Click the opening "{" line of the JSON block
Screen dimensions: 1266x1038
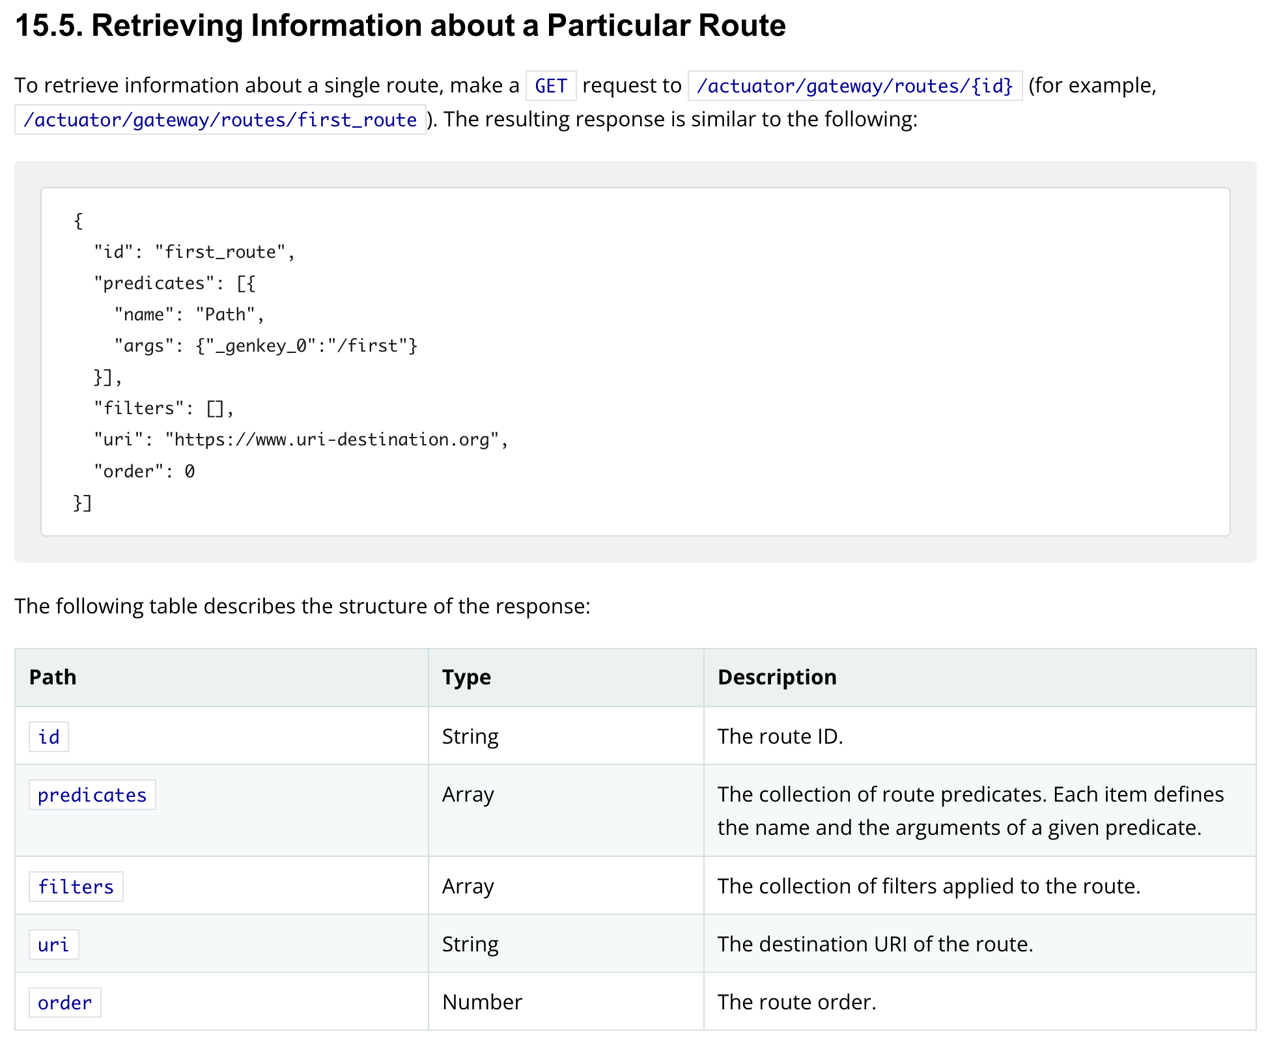coord(78,221)
